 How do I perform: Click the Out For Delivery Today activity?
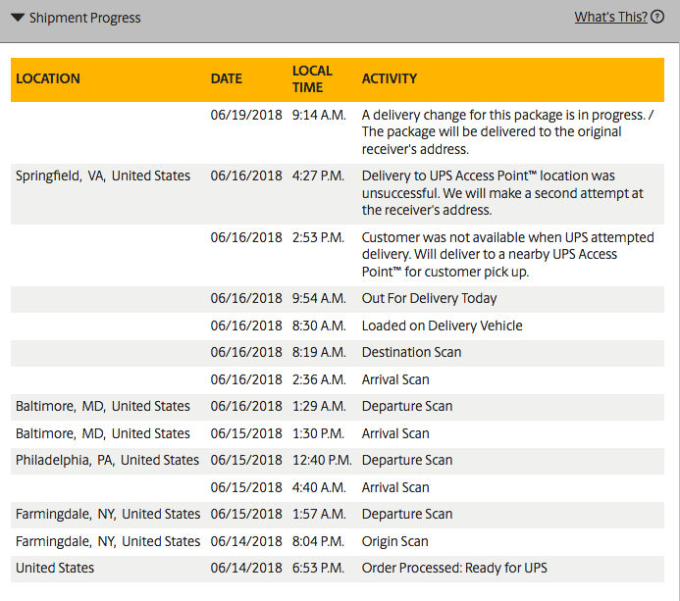tap(429, 298)
